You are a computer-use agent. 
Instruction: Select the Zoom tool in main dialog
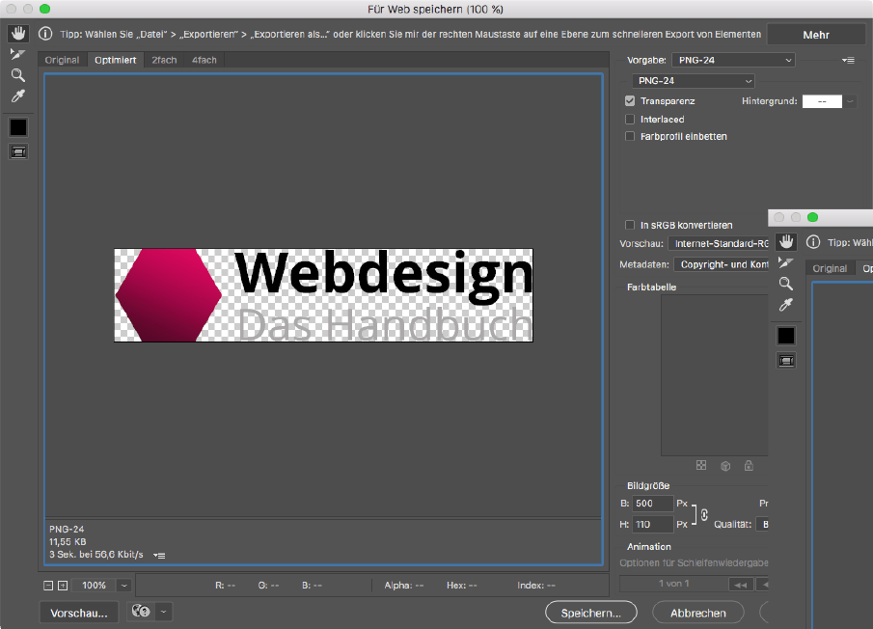pos(17,75)
